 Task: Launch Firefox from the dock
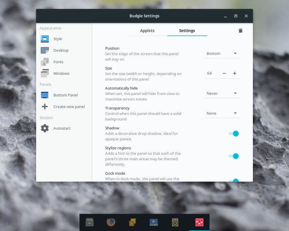click(111, 222)
